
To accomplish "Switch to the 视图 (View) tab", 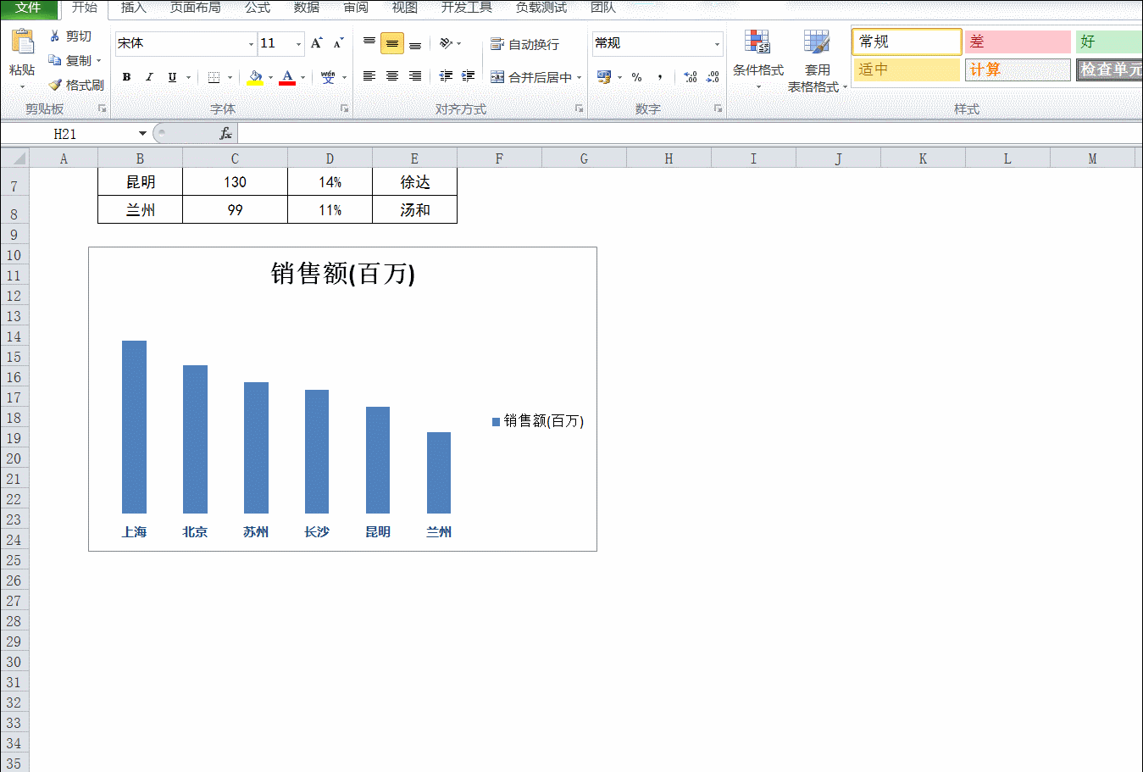I will (x=405, y=8).
